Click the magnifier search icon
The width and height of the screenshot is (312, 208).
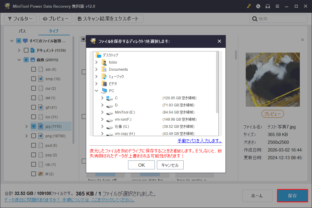[254, 19]
